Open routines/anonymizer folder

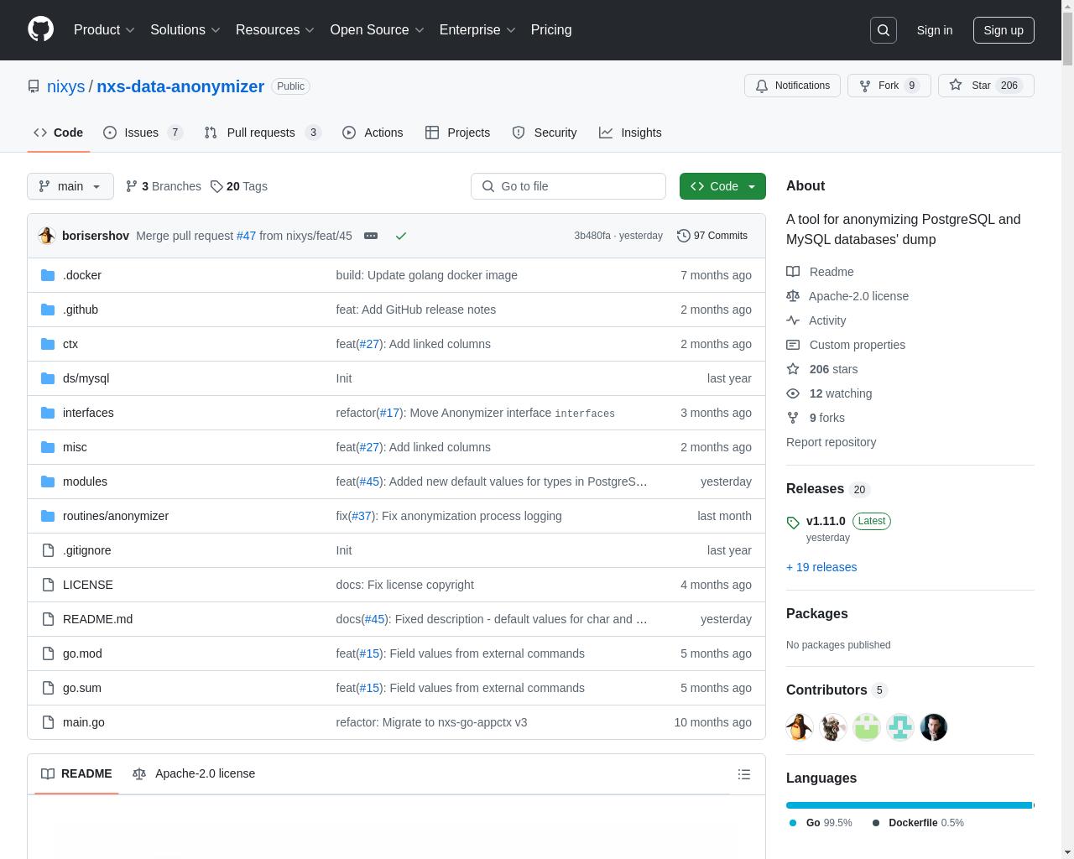point(116,516)
